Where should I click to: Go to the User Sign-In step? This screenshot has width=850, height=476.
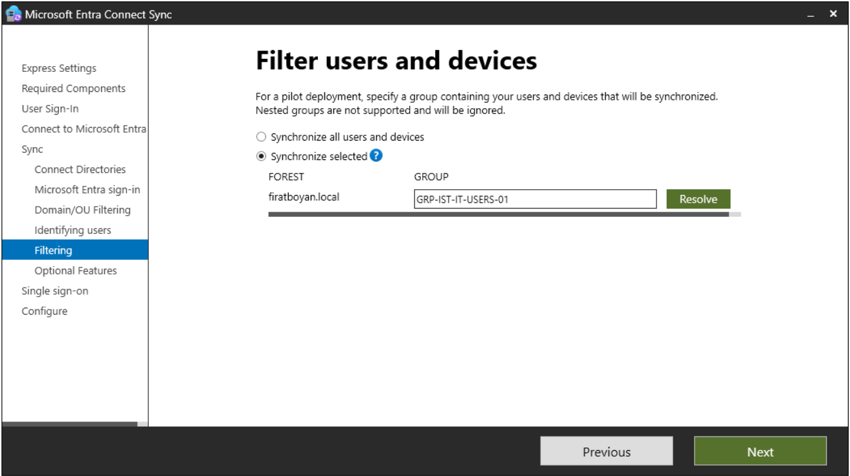[50, 108]
